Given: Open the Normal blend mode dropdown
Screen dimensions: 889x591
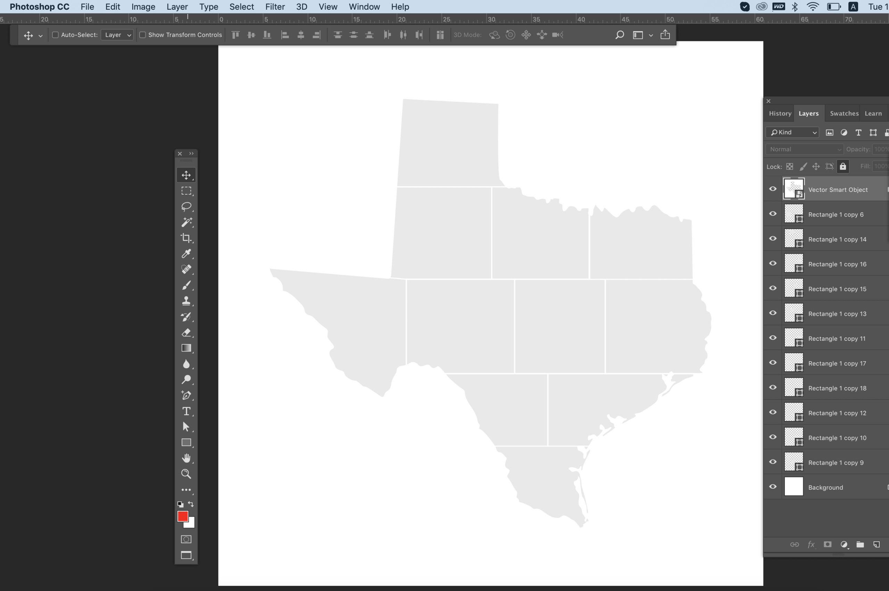Looking at the screenshot, I should click(804, 149).
